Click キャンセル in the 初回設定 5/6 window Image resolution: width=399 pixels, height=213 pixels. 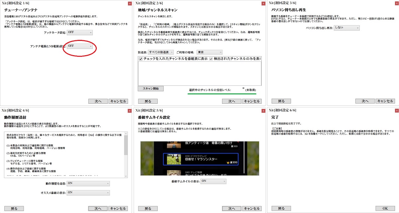click(252, 208)
